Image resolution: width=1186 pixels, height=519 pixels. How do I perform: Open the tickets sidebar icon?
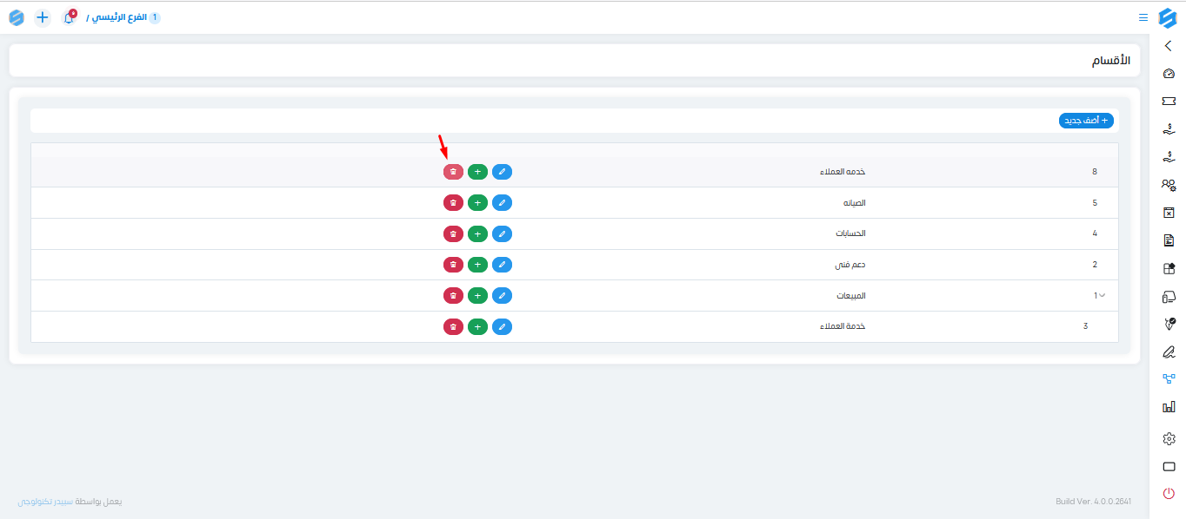click(x=1169, y=102)
